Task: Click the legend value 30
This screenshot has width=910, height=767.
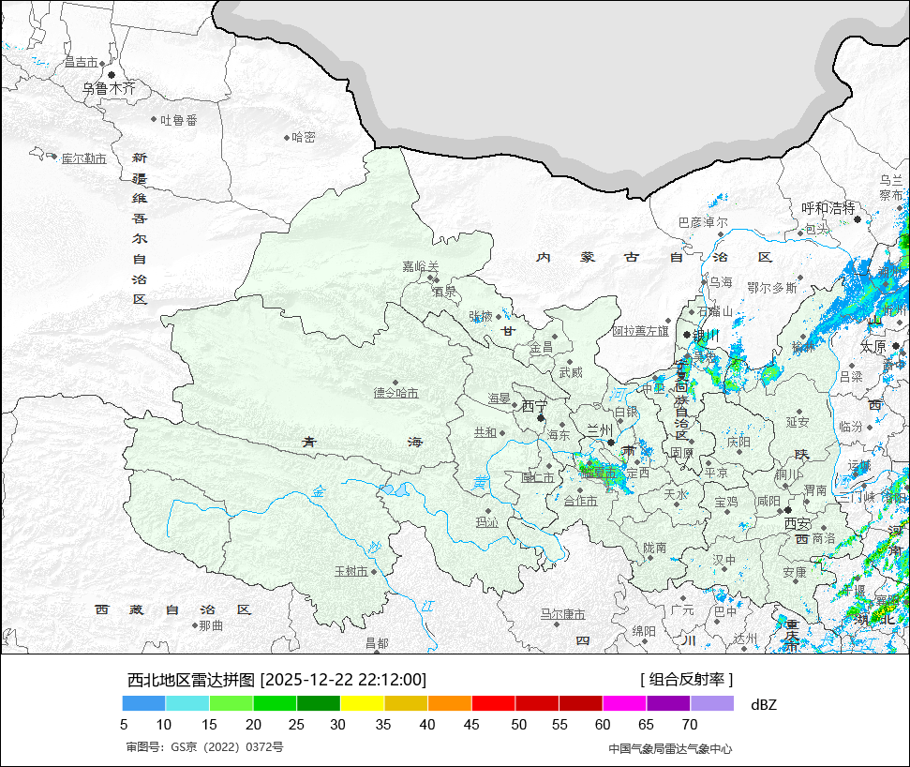Action: [337, 725]
